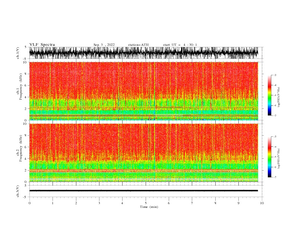
Task: Click the "-3" label on upper color bar
Action: [x=275, y=75]
